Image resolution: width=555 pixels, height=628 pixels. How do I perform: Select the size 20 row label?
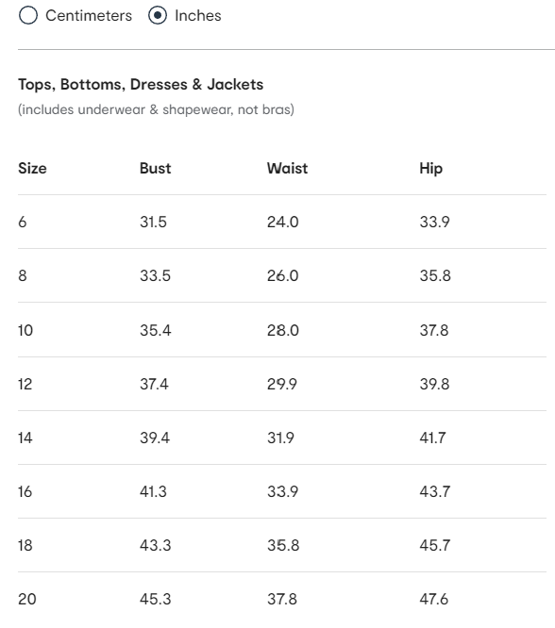(x=27, y=599)
